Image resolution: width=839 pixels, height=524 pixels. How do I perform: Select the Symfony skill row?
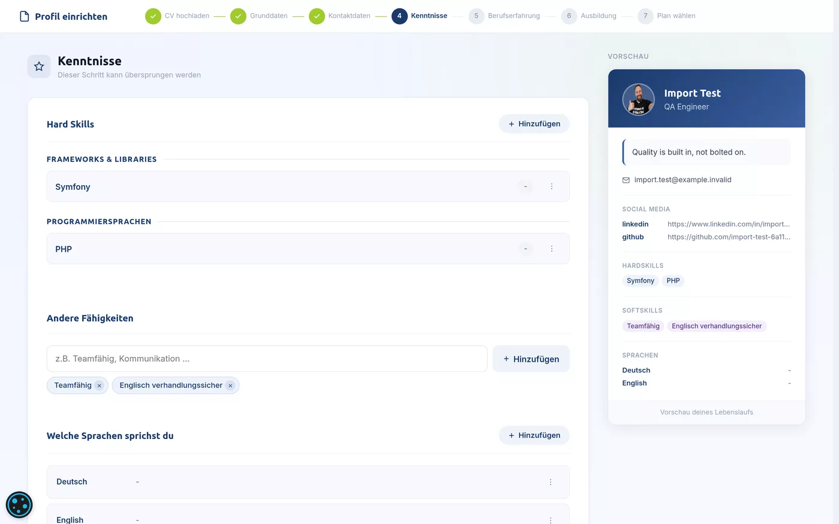(308, 186)
